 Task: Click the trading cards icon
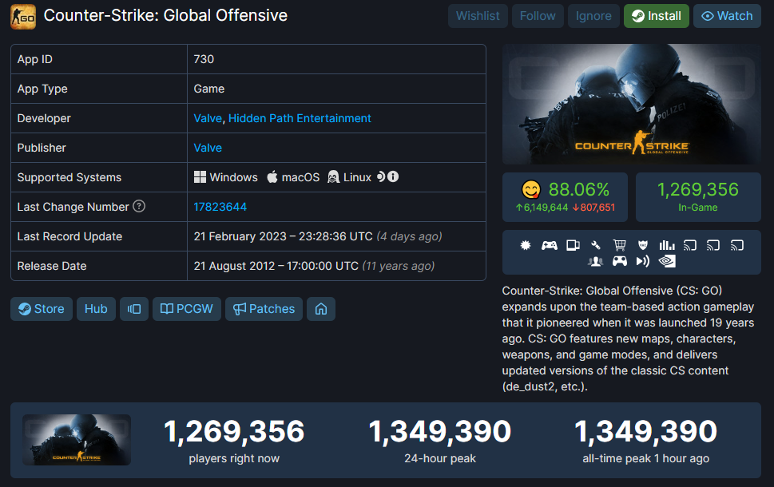coord(573,245)
